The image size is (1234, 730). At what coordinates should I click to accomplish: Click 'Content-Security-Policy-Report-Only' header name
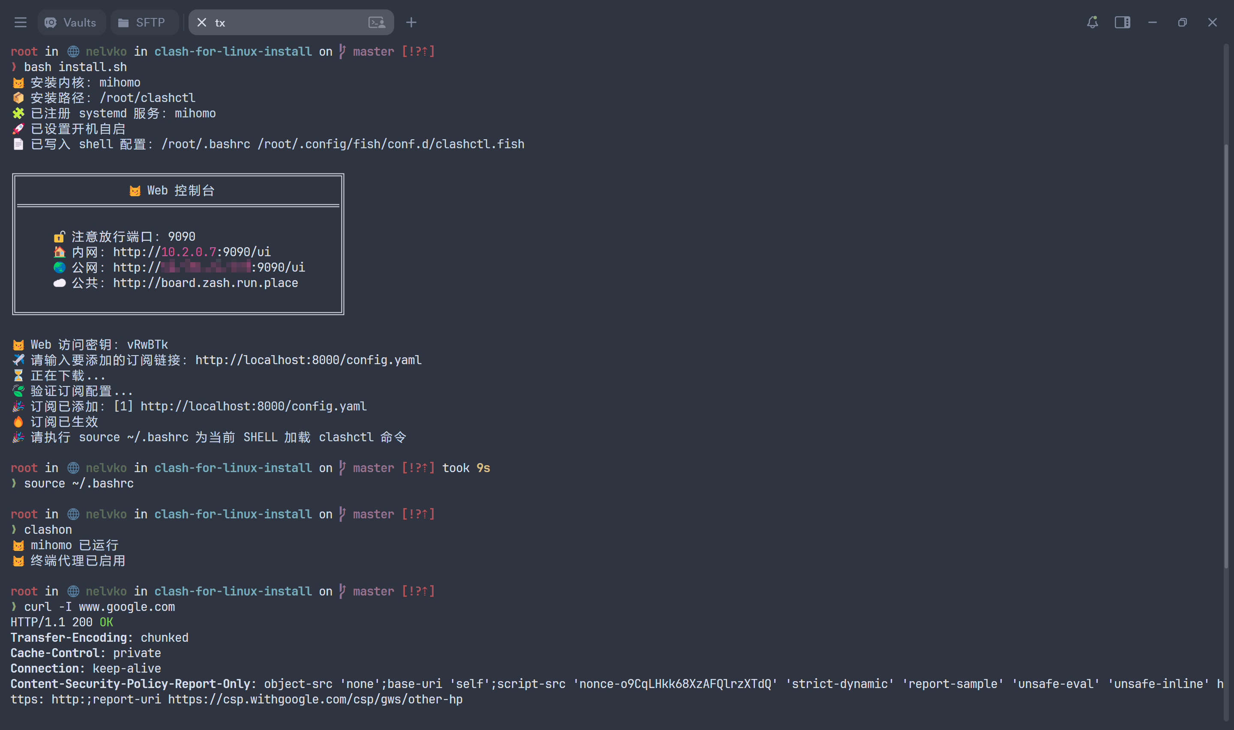click(x=130, y=684)
